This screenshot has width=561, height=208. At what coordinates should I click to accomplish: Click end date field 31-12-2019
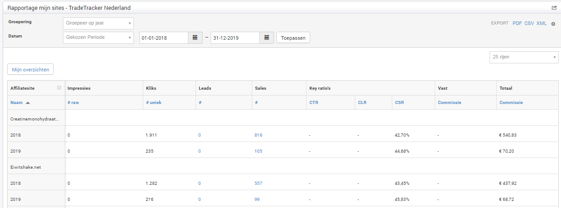point(235,38)
